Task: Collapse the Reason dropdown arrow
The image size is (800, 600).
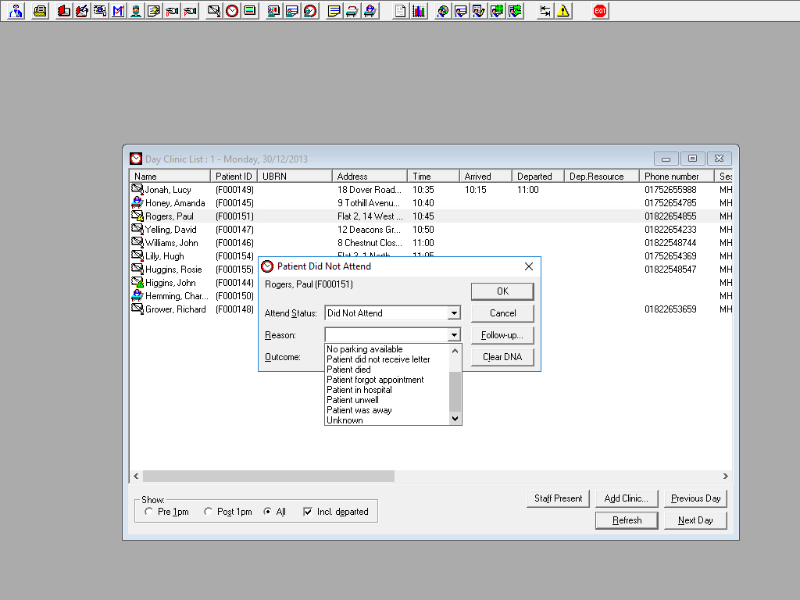Action: pos(454,334)
